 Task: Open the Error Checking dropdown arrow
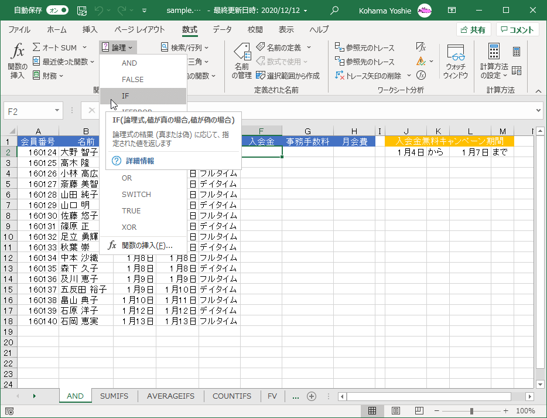(x=432, y=62)
